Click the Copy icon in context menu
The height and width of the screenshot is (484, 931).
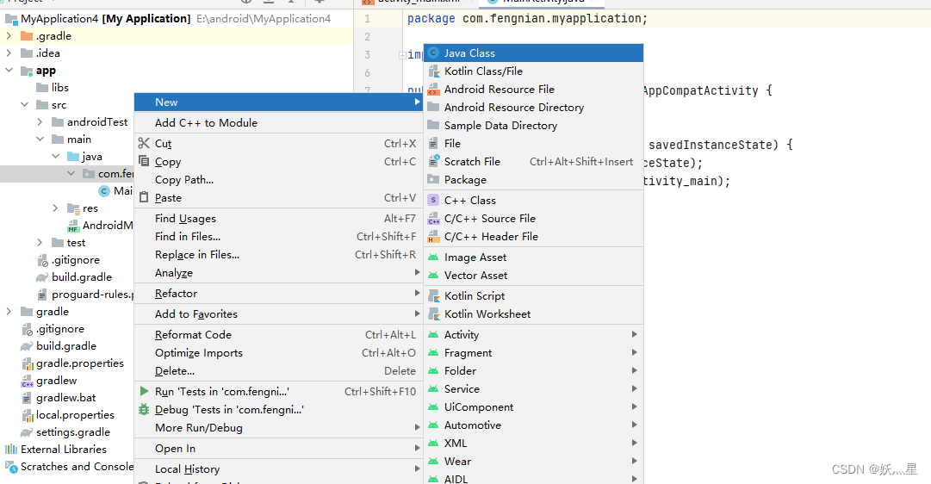pyautogui.click(x=144, y=161)
